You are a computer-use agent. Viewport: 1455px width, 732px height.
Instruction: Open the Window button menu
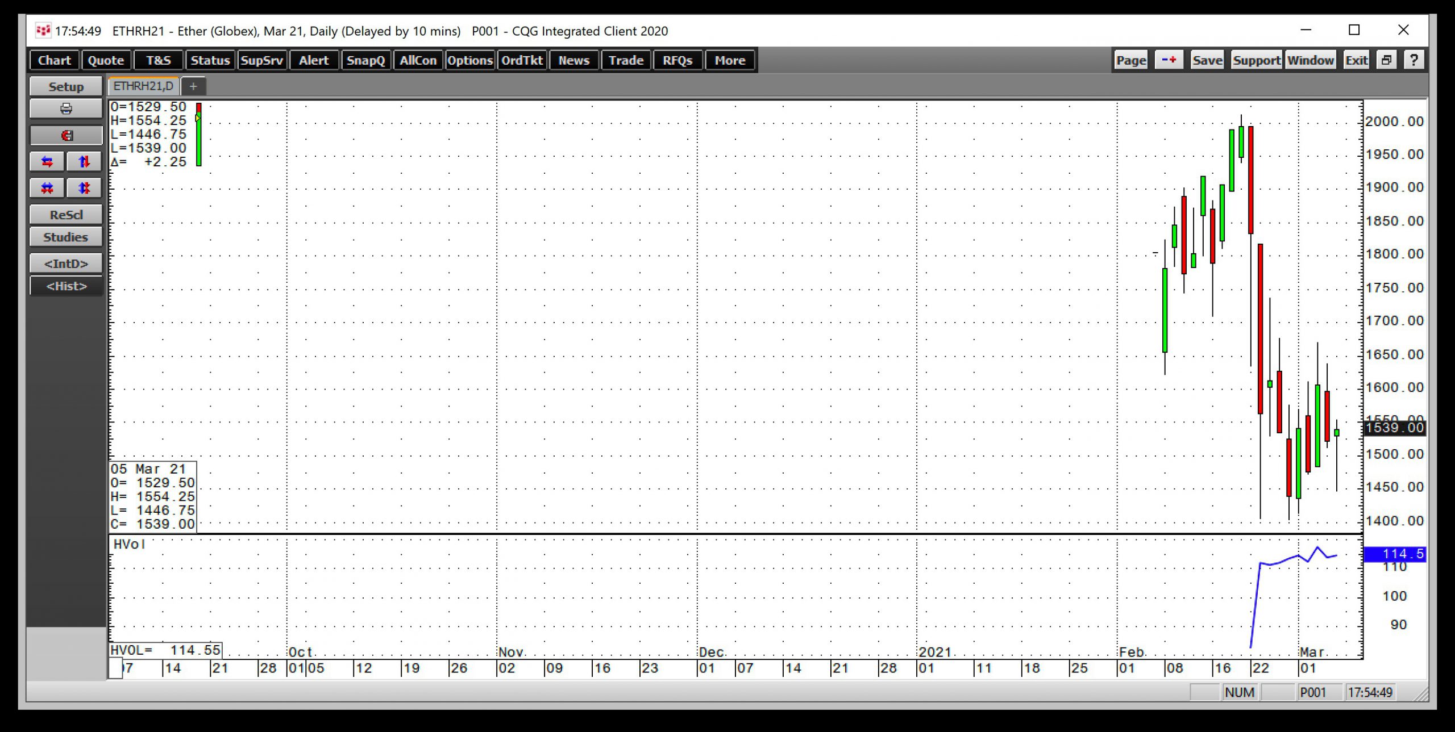[1310, 60]
